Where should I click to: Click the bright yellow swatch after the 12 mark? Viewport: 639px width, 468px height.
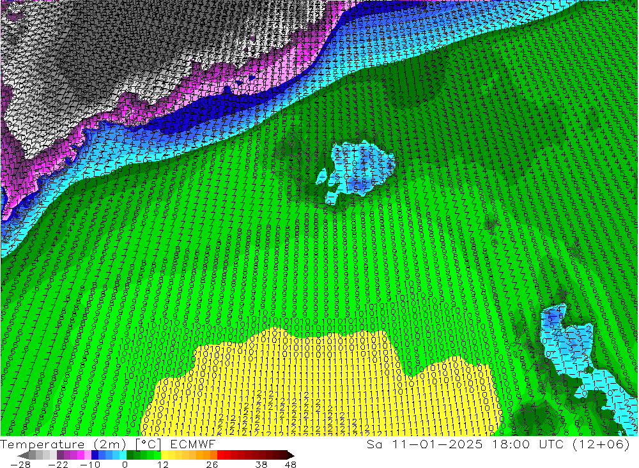[165, 455]
